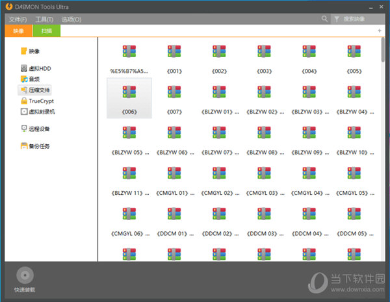Select 备份任务 in the sidebar
390x302 pixels.
tap(35, 146)
